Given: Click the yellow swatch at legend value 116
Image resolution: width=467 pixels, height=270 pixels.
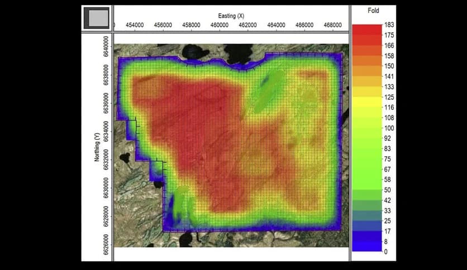Looking at the screenshot, I should point(366,107).
